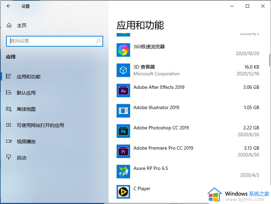The height and width of the screenshot is (204, 271).
Task: Click the Axure RP Pro icon
Action: pyautogui.click(x=123, y=172)
